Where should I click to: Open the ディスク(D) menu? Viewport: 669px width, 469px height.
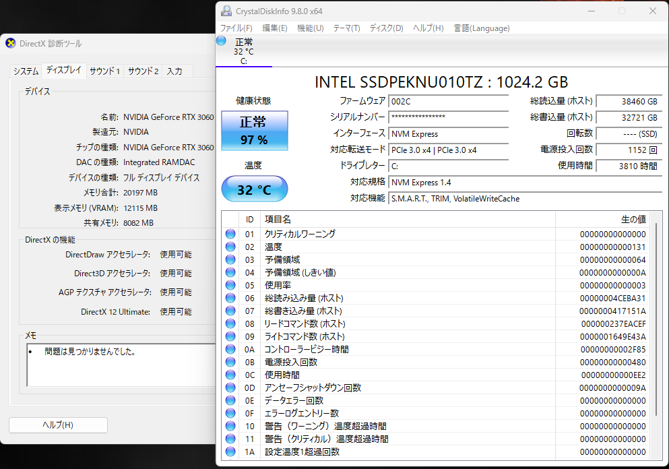[x=386, y=28]
